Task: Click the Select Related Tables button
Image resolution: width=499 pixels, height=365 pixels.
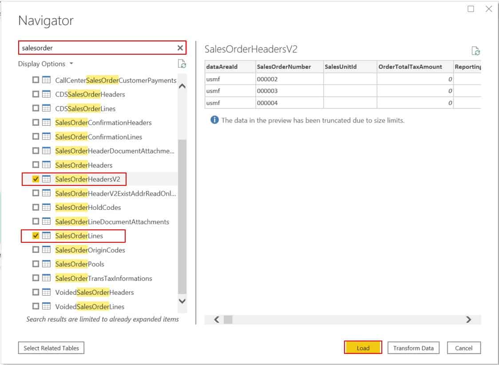Action: [x=51, y=348]
